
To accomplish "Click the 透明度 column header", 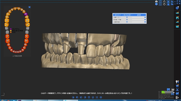I will (139, 15).
